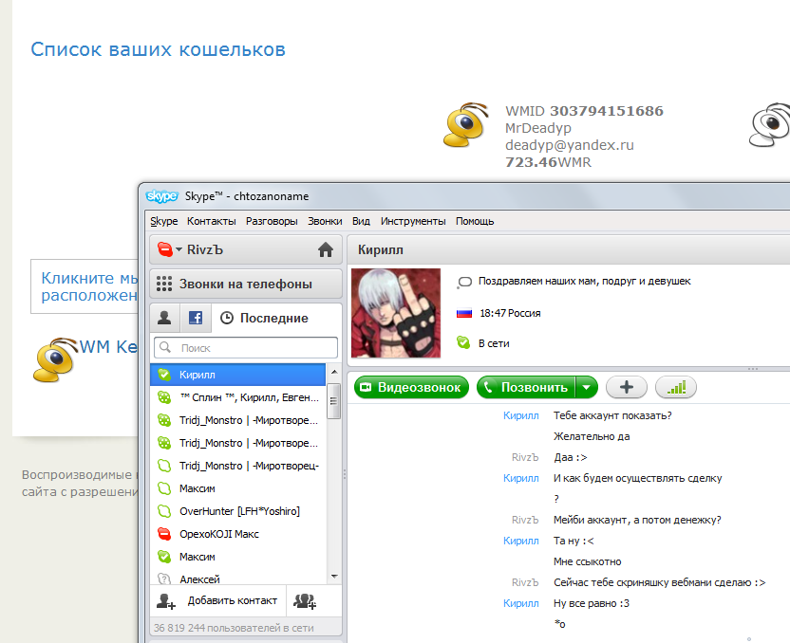
Task: Open the ОрехоКОЛ Макс conversation
Action: (237, 534)
